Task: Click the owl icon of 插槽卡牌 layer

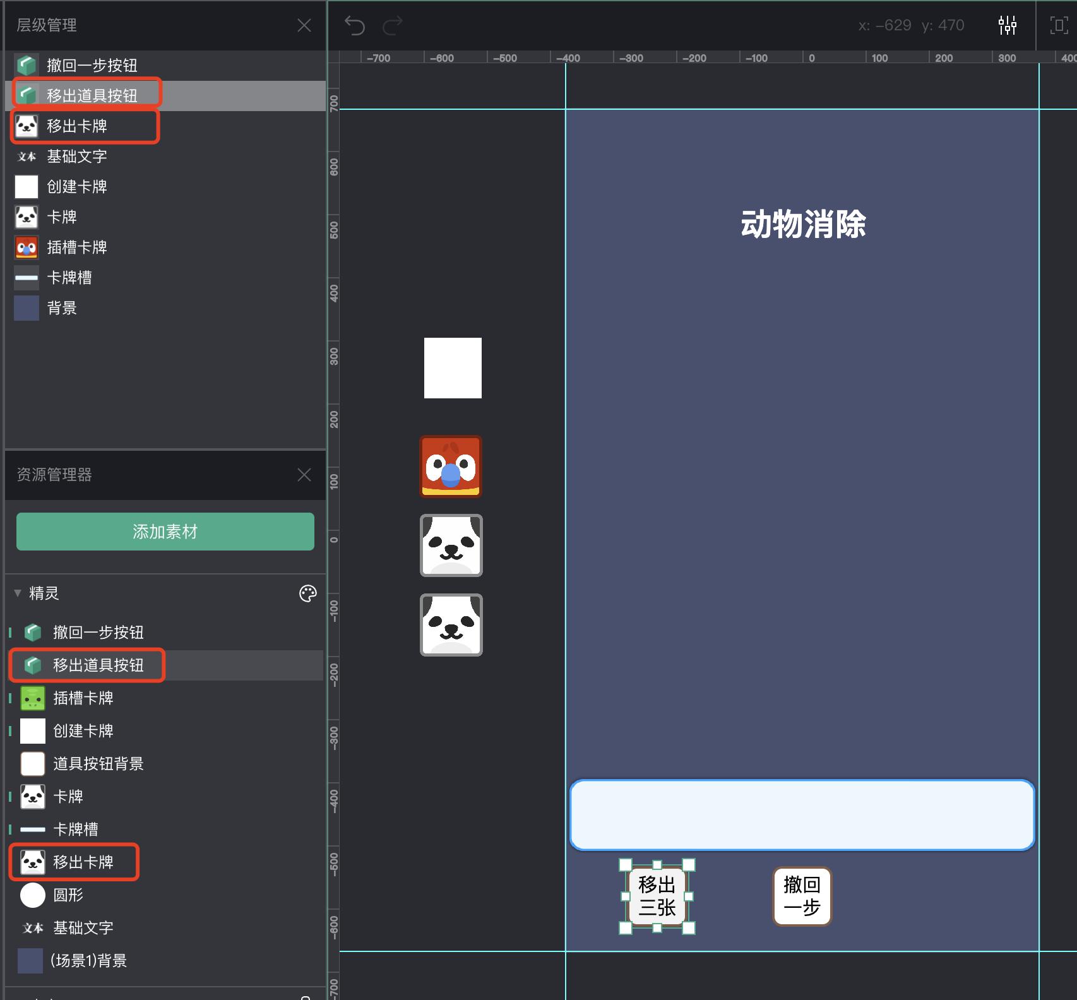Action: pyautogui.click(x=26, y=247)
